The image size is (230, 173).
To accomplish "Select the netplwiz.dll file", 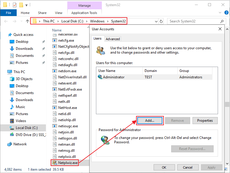I will tap(67, 157).
